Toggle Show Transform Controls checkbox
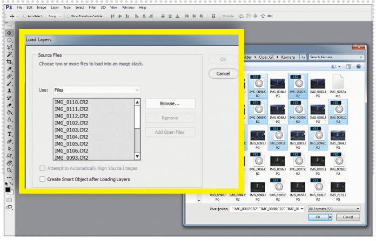Image resolution: width=376 pixels, height=241 pixels. click(x=69, y=16)
